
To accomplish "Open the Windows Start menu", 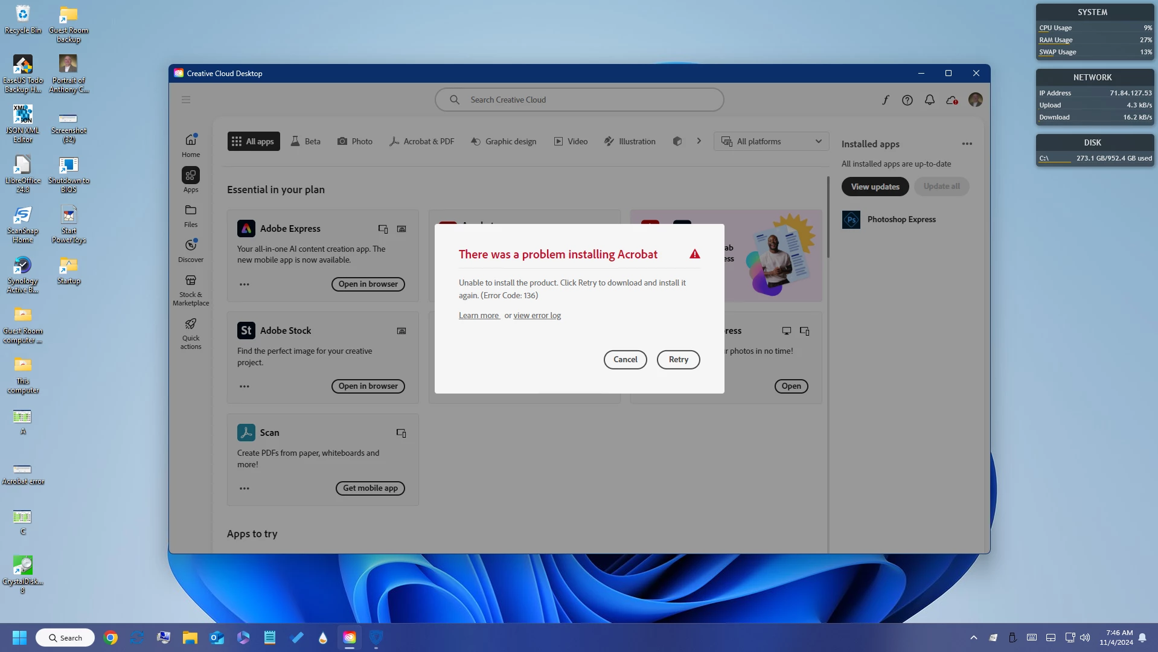I will 19,638.
